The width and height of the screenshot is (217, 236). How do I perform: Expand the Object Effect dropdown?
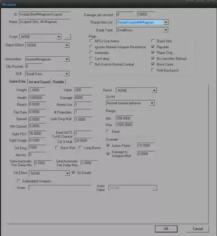coord(67,45)
